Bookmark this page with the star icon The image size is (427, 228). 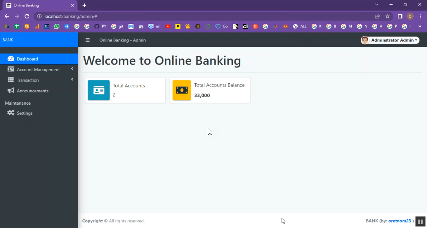tap(387, 16)
